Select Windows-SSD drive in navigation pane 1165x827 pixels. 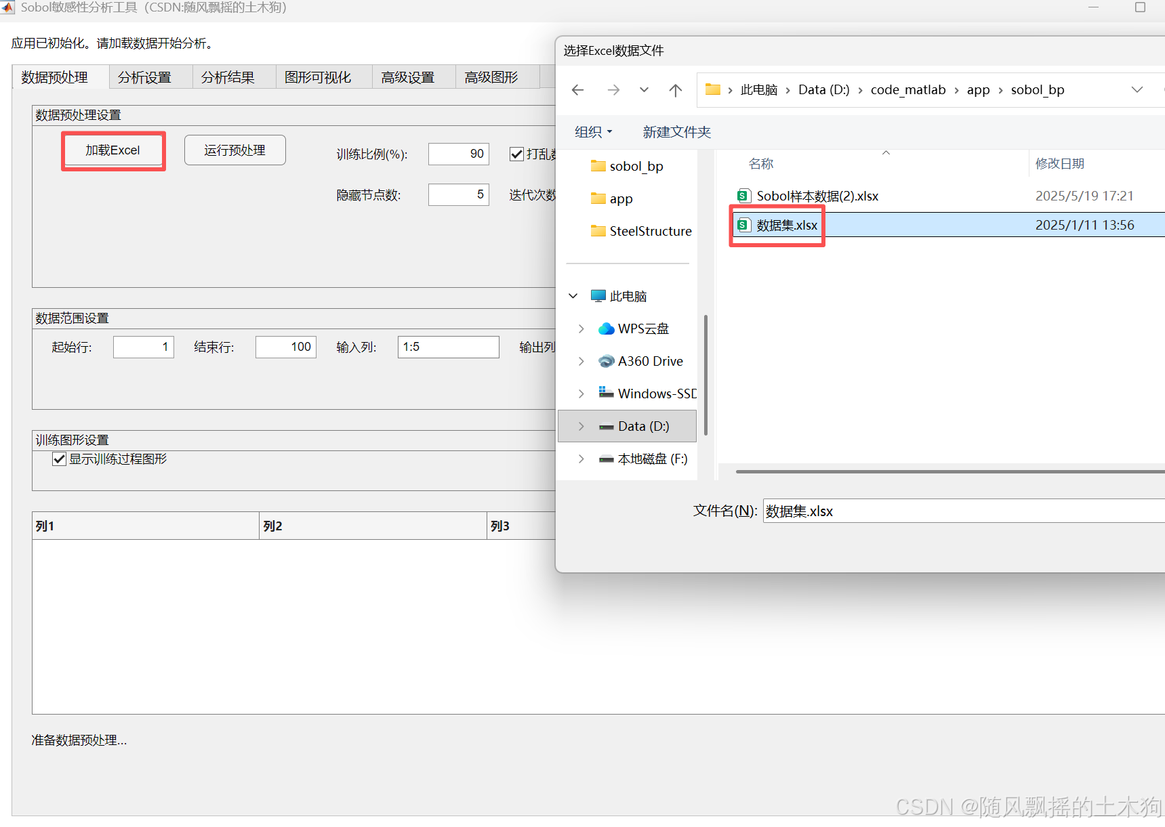coord(647,394)
